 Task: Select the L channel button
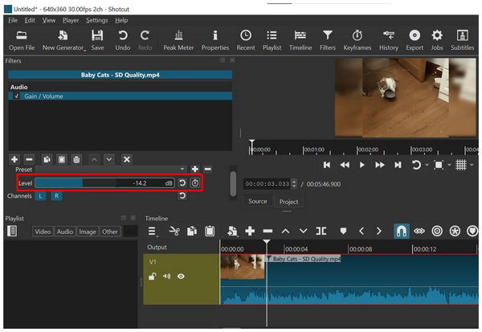point(40,196)
